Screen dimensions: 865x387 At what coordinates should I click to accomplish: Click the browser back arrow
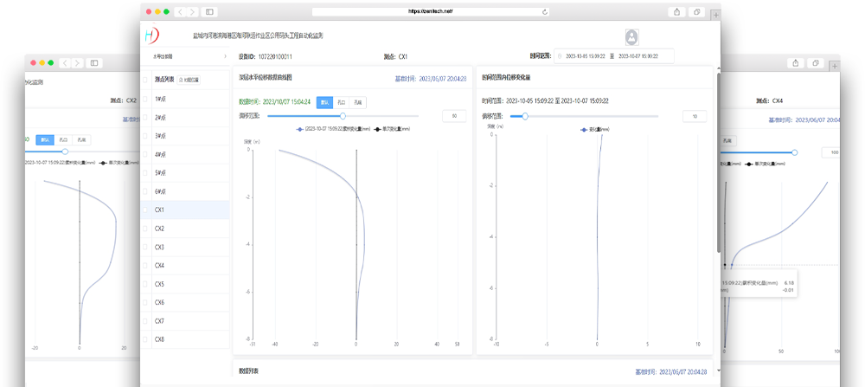(x=181, y=11)
